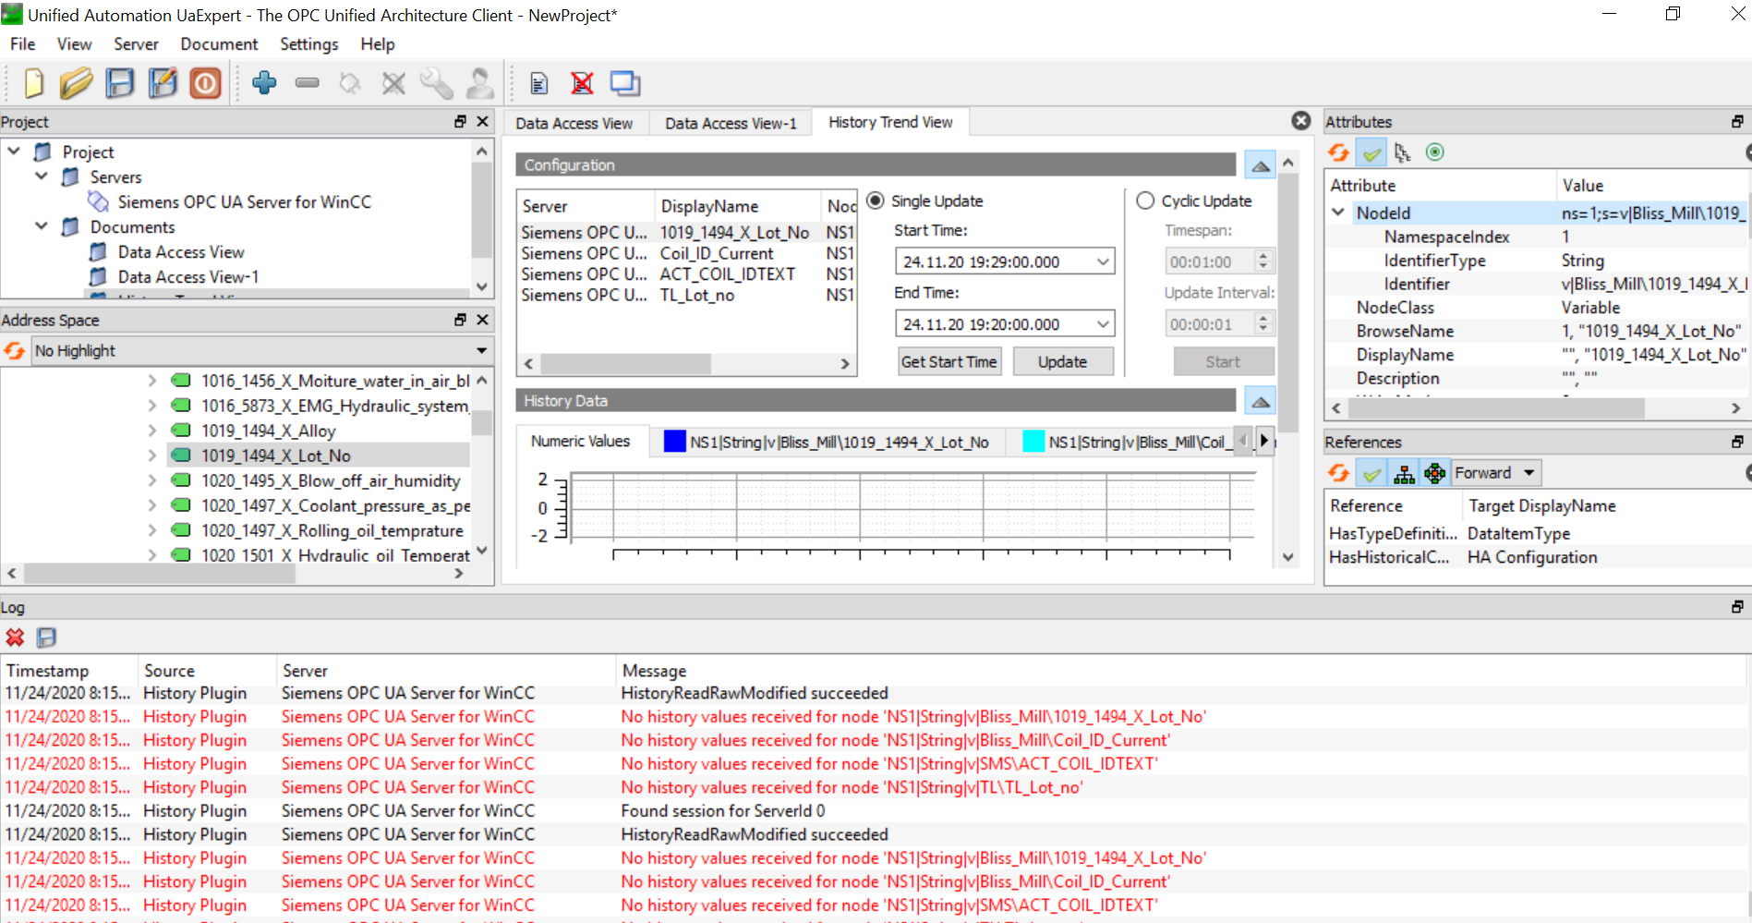
Task: Open the Forward references dropdown
Action: pos(1495,473)
